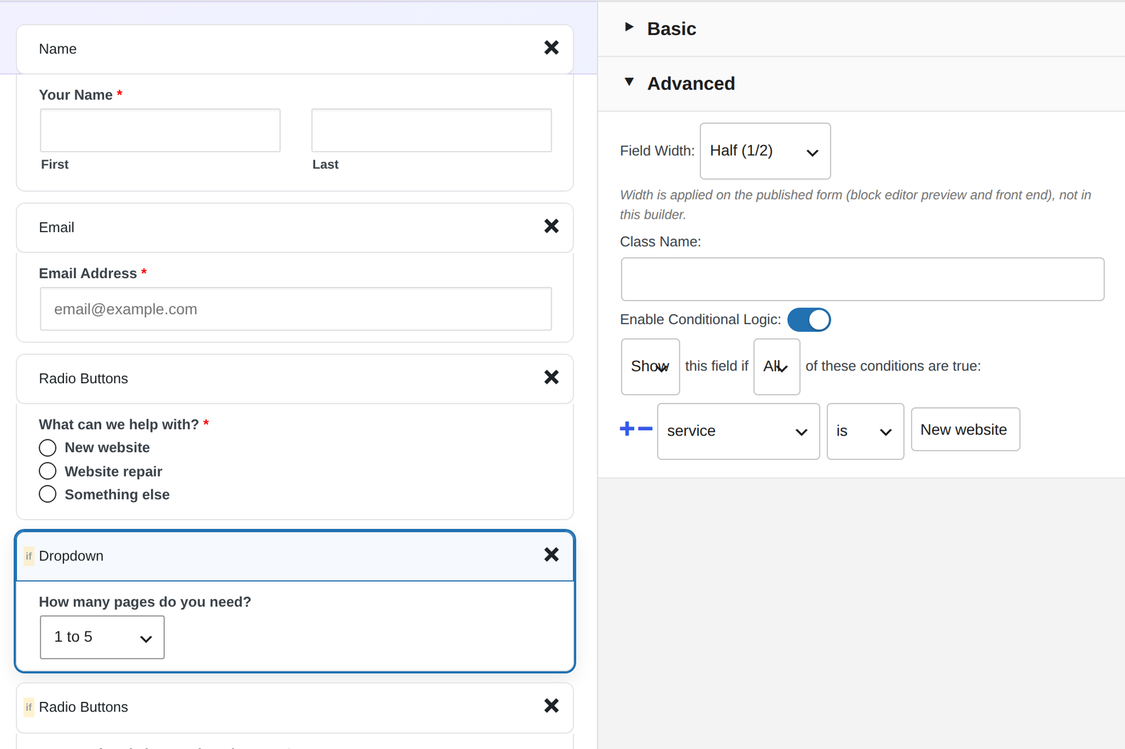The height and width of the screenshot is (749, 1125).
Task: Select the Email field header
Action: pyautogui.click(x=295, y=228)
